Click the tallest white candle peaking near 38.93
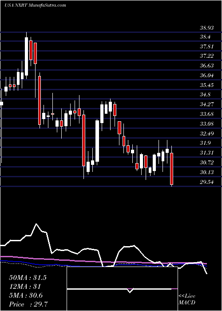The height and width of the screenshot is (311, 222). tap(26, 56)
